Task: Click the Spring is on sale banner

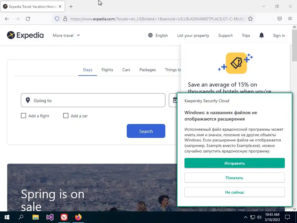Action: pos(92,188)
